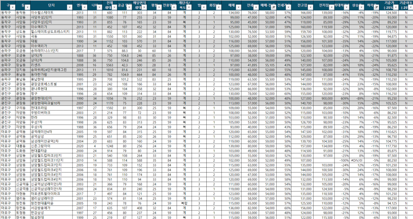
Task: Open the 전고점 column filter dropdown
Action: pyautogui.click(x=311, y=7)
